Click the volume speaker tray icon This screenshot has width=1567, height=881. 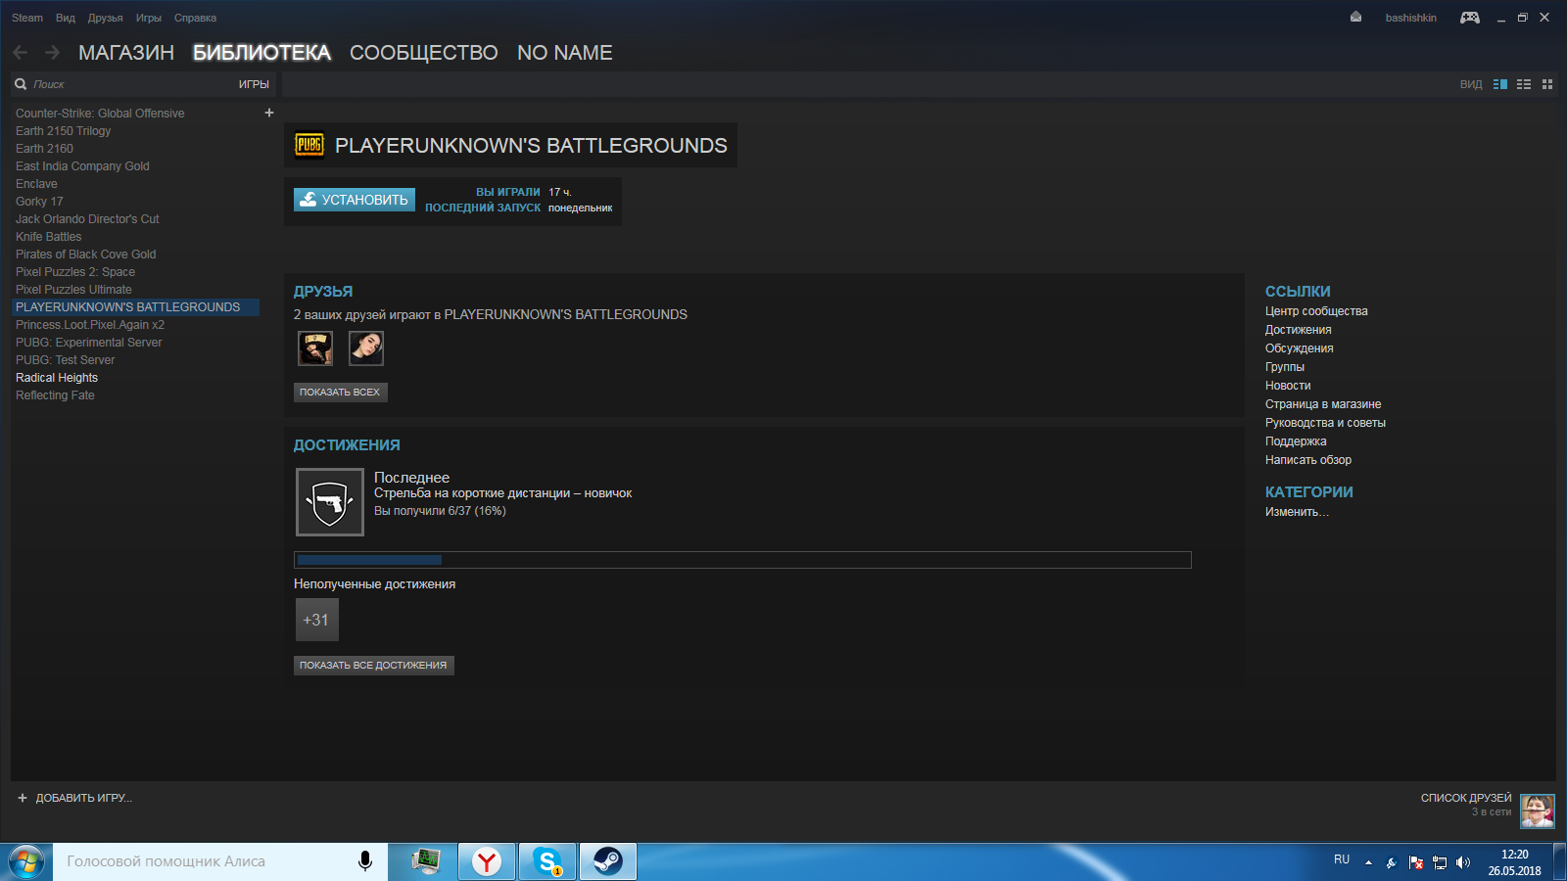pos(1463,862)
